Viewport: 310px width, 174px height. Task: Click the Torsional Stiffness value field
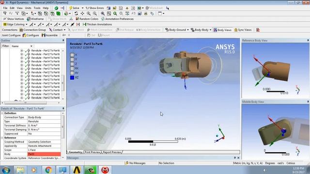coord(44,126)
